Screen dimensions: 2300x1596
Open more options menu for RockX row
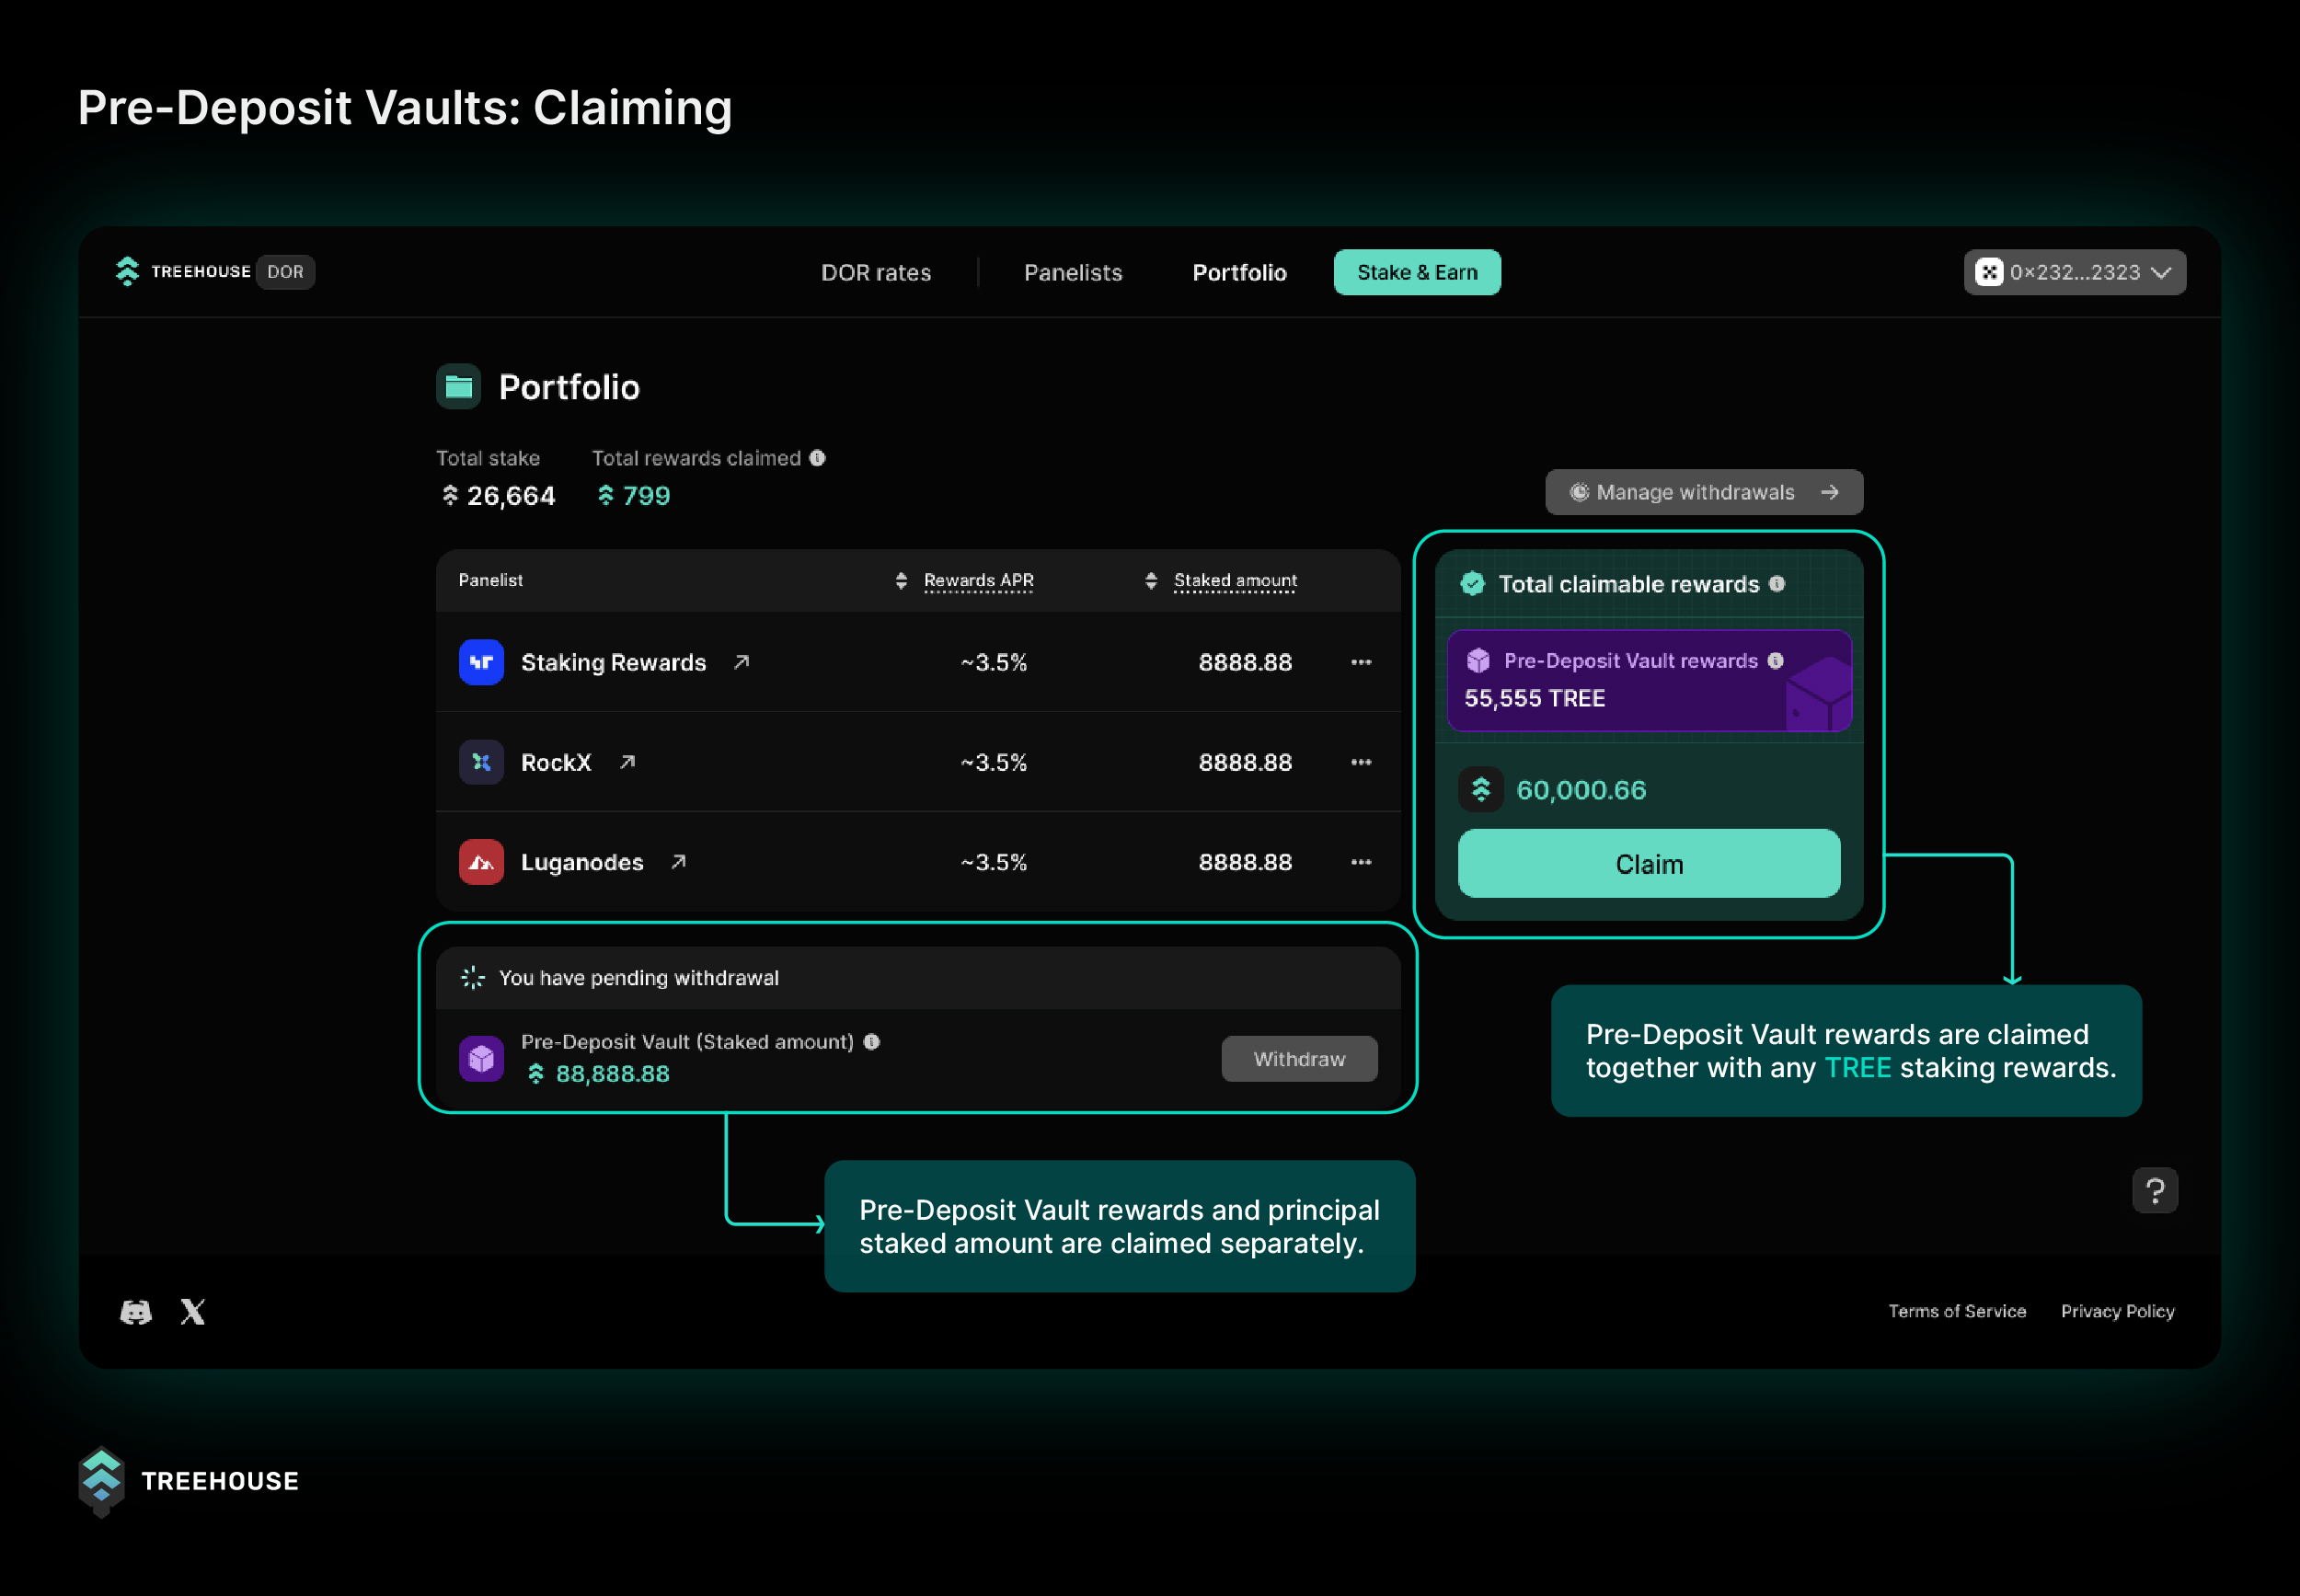1361,762
